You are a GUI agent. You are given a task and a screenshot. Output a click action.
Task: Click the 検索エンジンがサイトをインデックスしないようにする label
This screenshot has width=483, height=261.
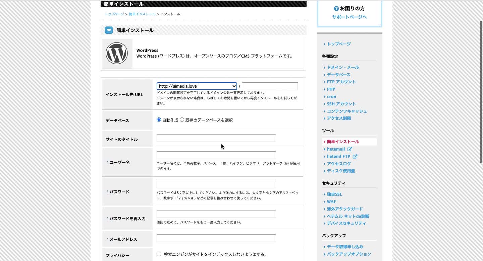[x=215, y=254]
